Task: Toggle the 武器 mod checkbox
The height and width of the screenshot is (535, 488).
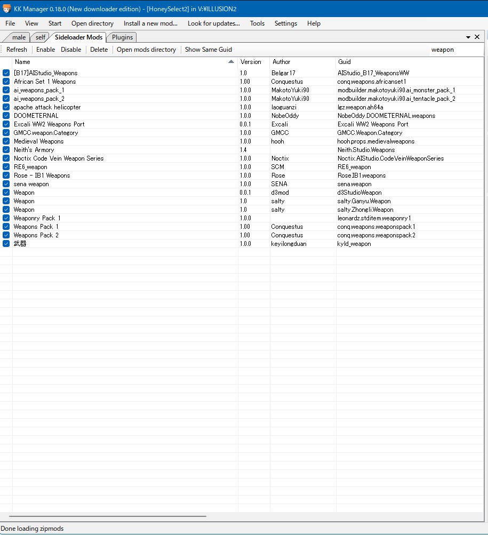Action: pyautogui.click(x=6, y=244)
